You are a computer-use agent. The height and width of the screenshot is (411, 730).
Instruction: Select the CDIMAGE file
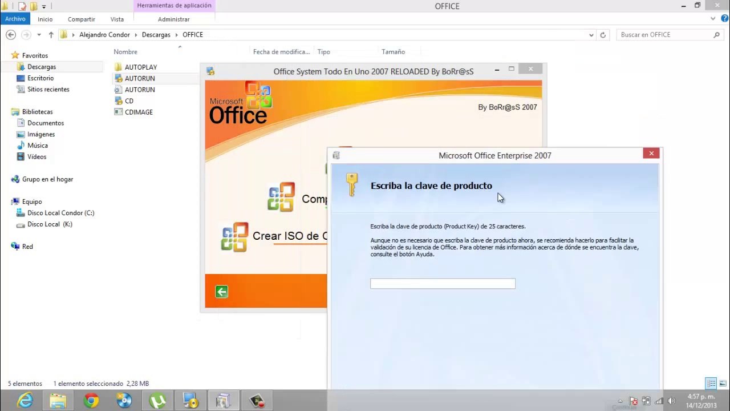point(139,112)
